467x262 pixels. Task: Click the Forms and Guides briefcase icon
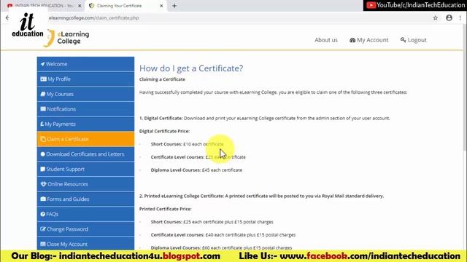click(x=43, y=199)
